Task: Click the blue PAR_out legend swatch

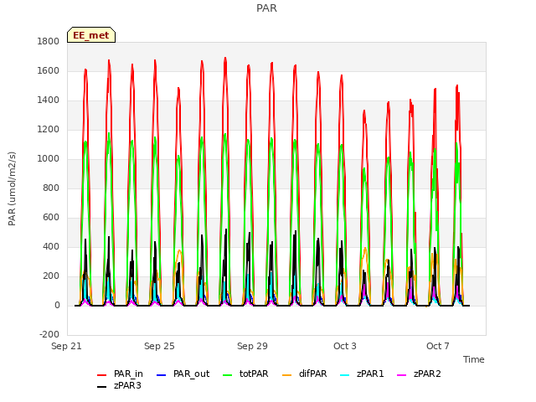Action: click(x=161, y=375)
